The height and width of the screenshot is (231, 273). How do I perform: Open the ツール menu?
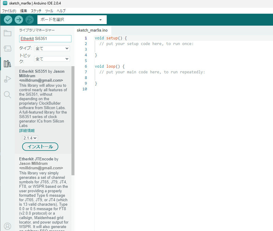(49, 11)
